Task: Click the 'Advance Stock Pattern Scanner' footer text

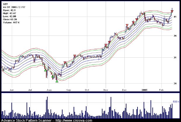Action: pos(26,121)
